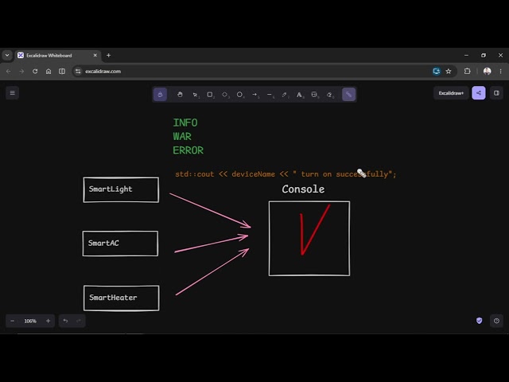Viewport: 509px width, 382px height.
Task: Select the SmartAC box
Action: [x=120, y=244]
